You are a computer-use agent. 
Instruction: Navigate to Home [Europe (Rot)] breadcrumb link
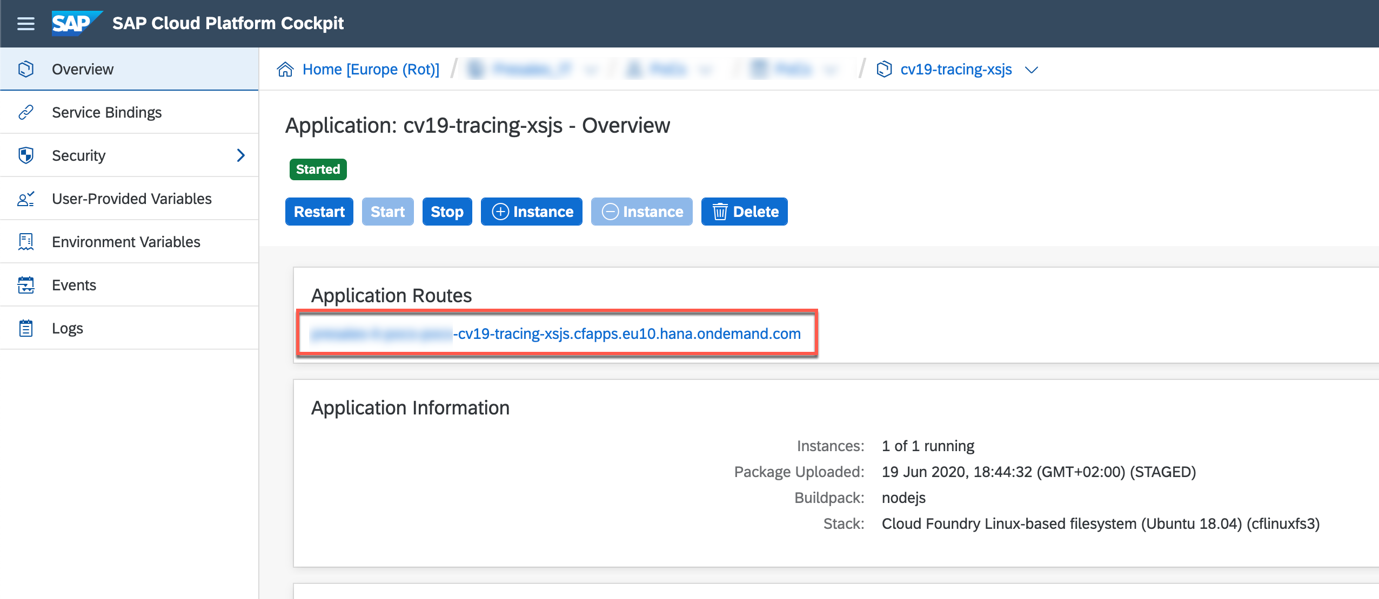coord(371,69)
